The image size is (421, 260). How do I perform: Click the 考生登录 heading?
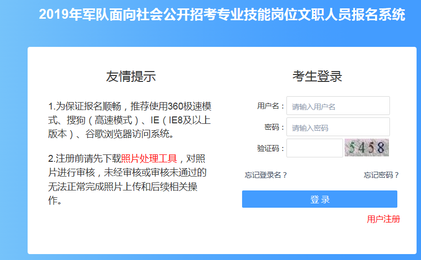click(317, 76)
